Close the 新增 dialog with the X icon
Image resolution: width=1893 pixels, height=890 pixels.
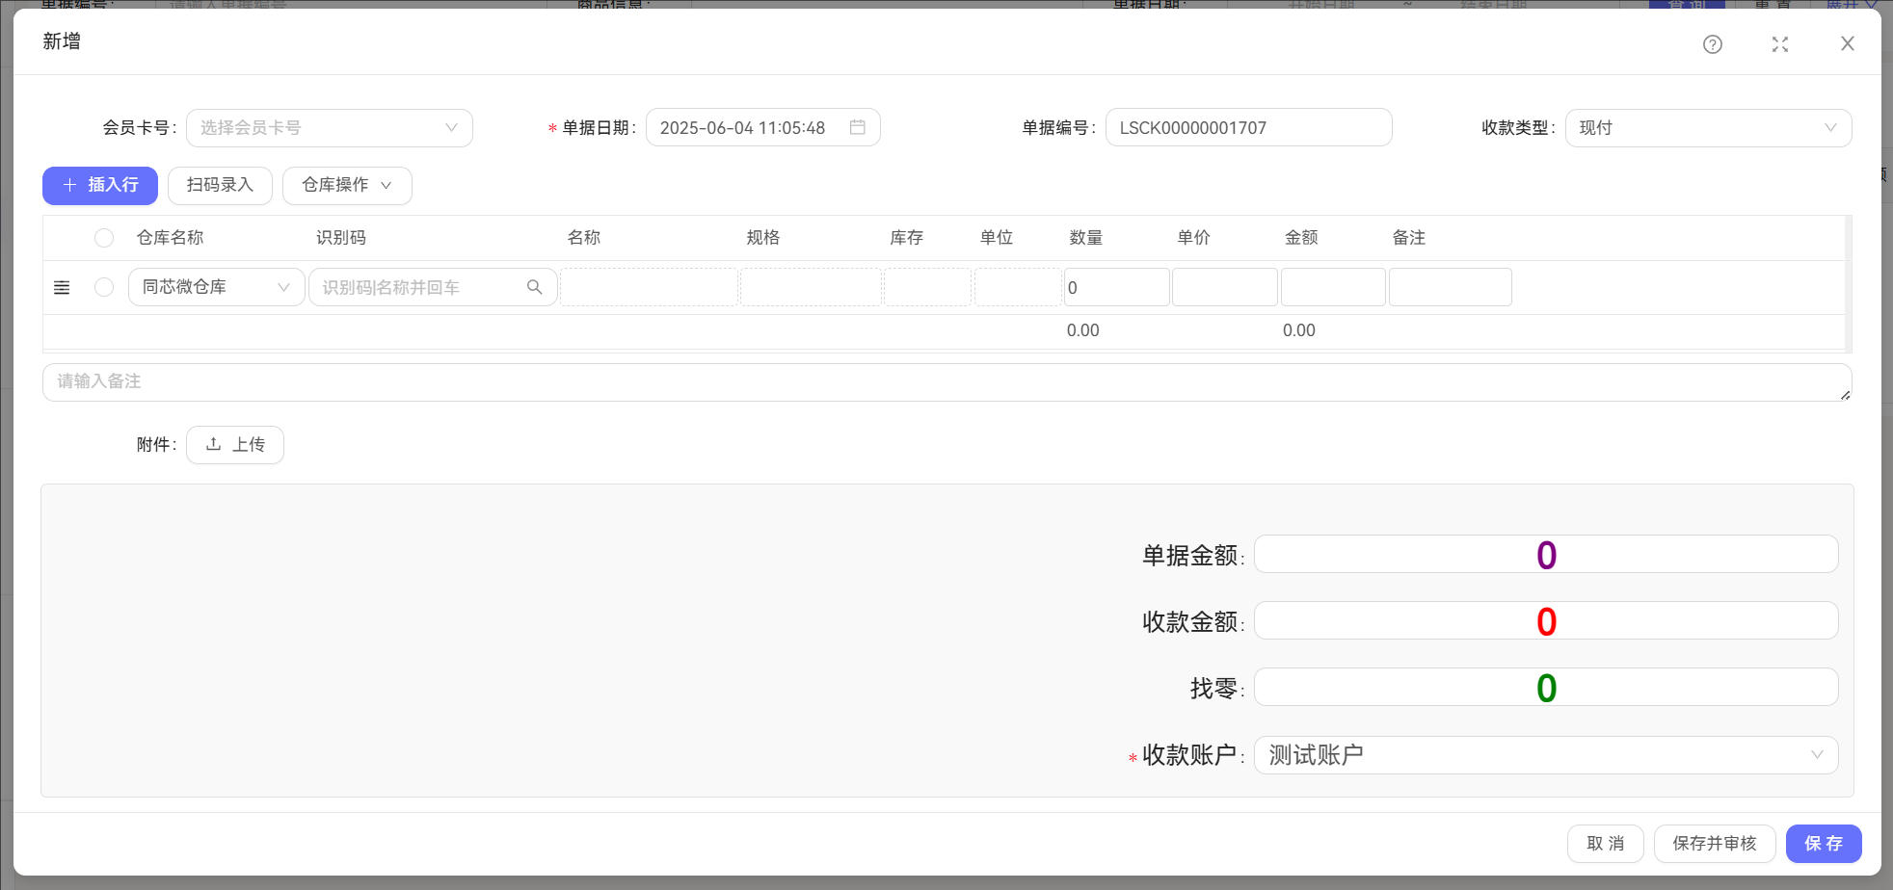click(1848, 43)
